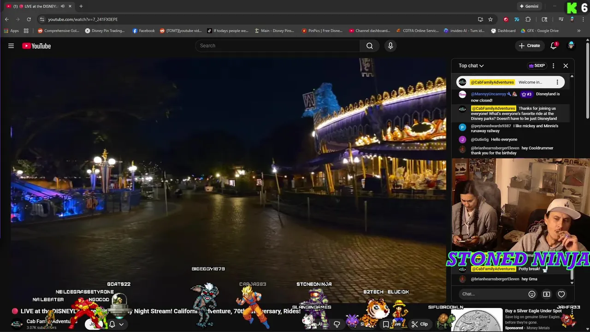The width and height of the screenshot is (590, 332).
Task: Open the channel avatar below the video
Action: pyautogui.click(x=17, y=324)
